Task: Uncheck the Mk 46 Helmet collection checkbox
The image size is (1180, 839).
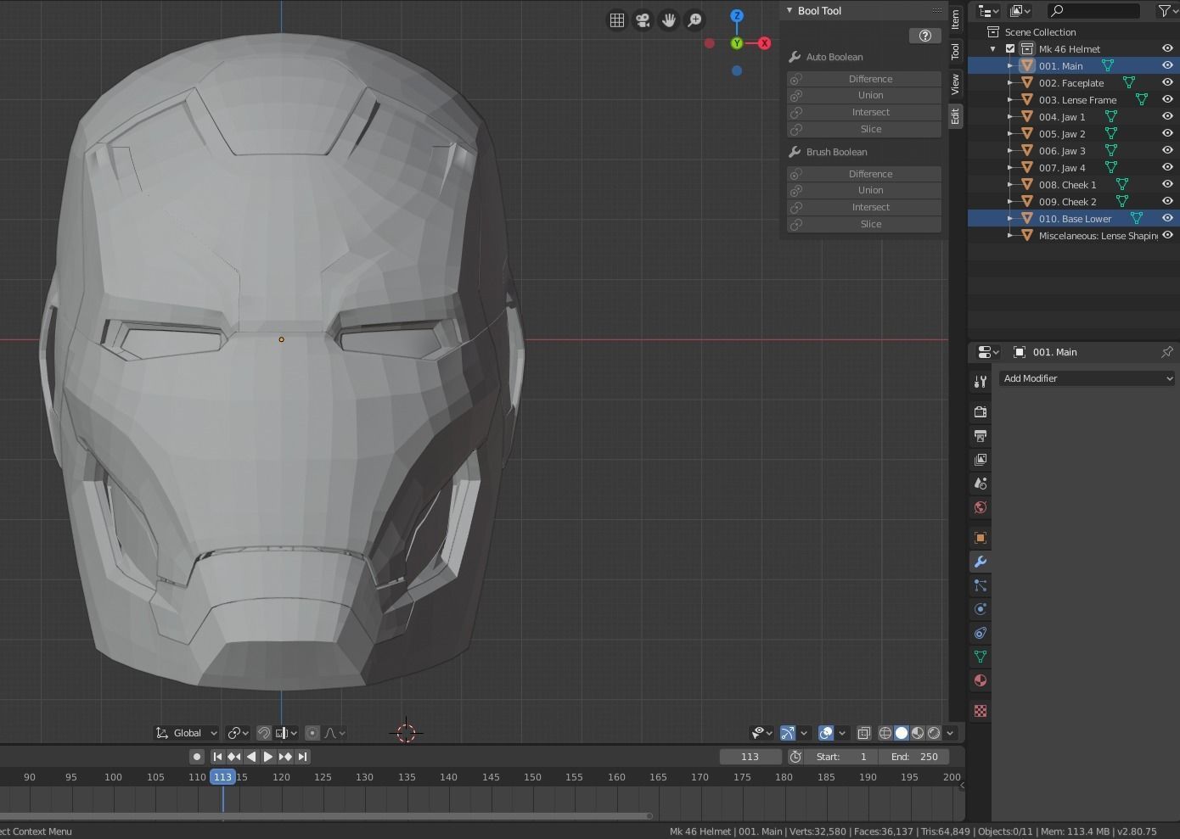Action: coord(1010,49)
